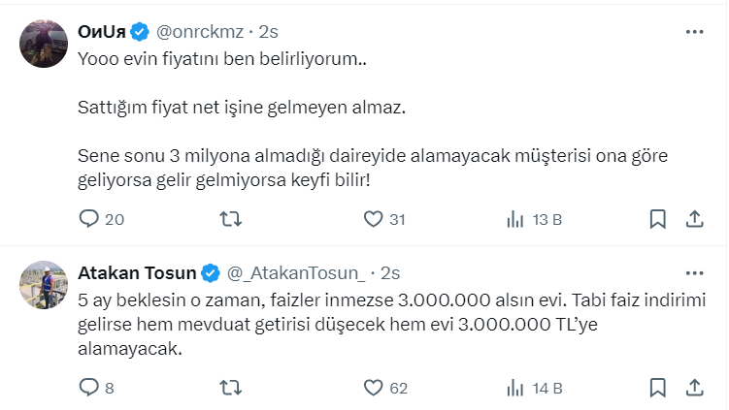Like the tweet with 31 likes

pyautogui.click(x=373, y=220)
